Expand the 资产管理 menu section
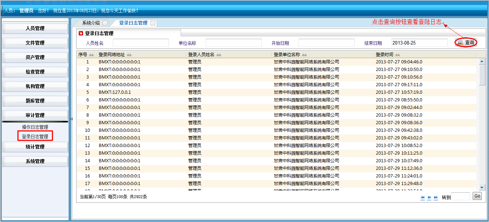Image resolution: width=489 pixels, height=222 pixels. click(x=35, y=57)
